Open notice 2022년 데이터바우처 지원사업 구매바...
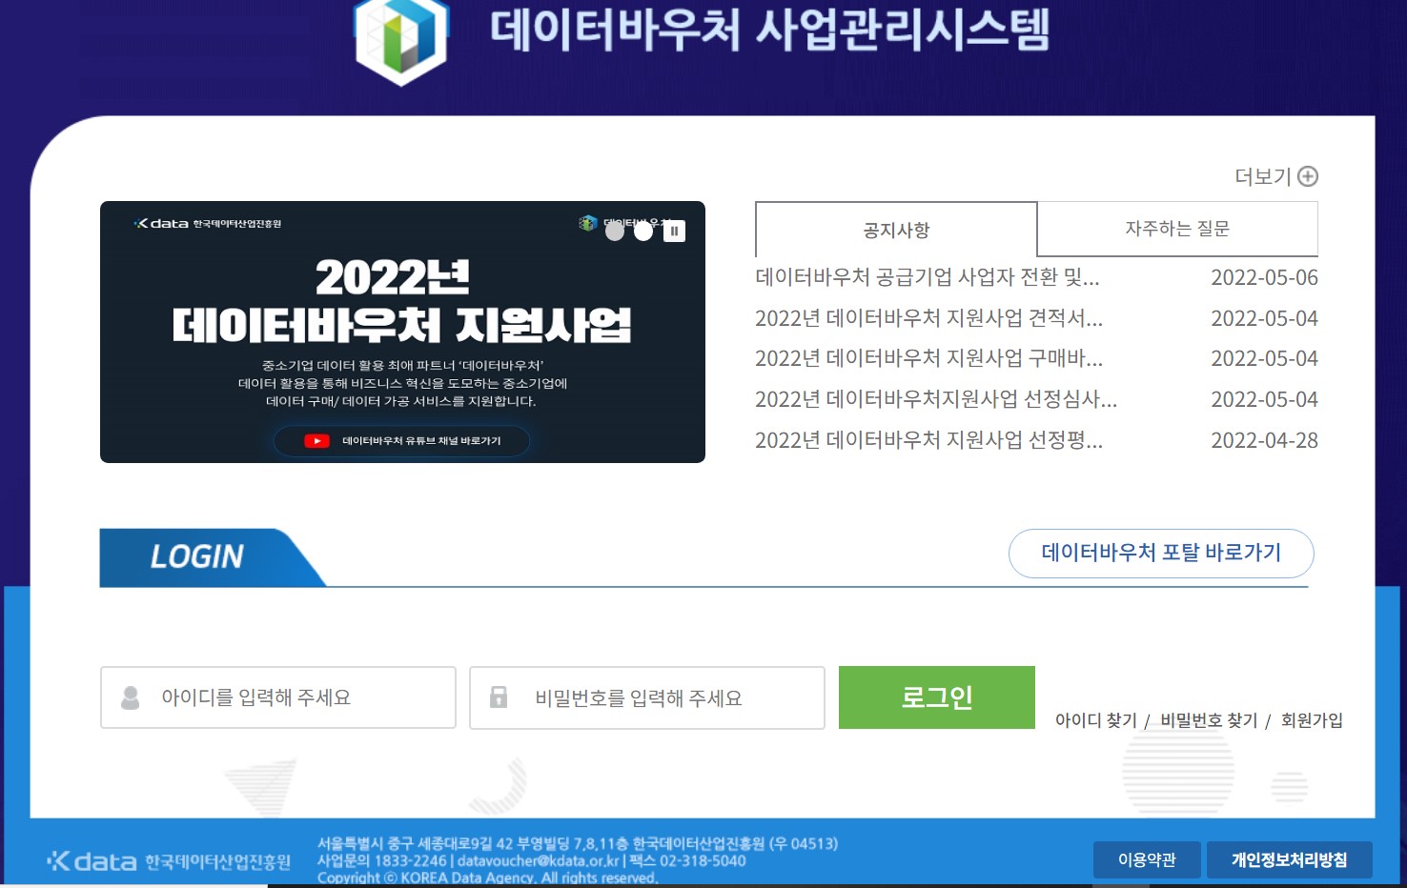 (x=928, y=358)
